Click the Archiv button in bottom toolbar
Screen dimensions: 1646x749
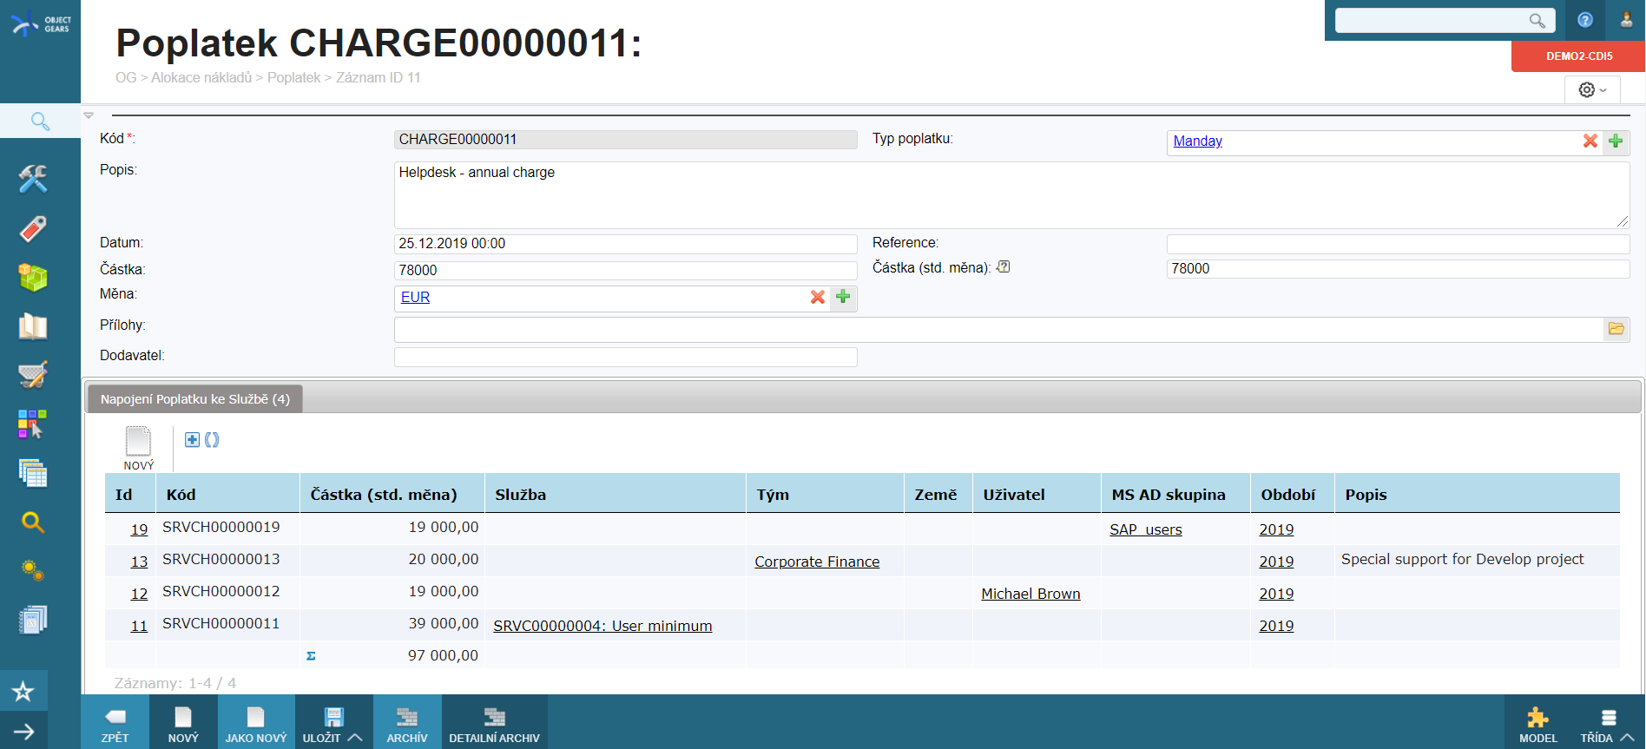(407, 725)
